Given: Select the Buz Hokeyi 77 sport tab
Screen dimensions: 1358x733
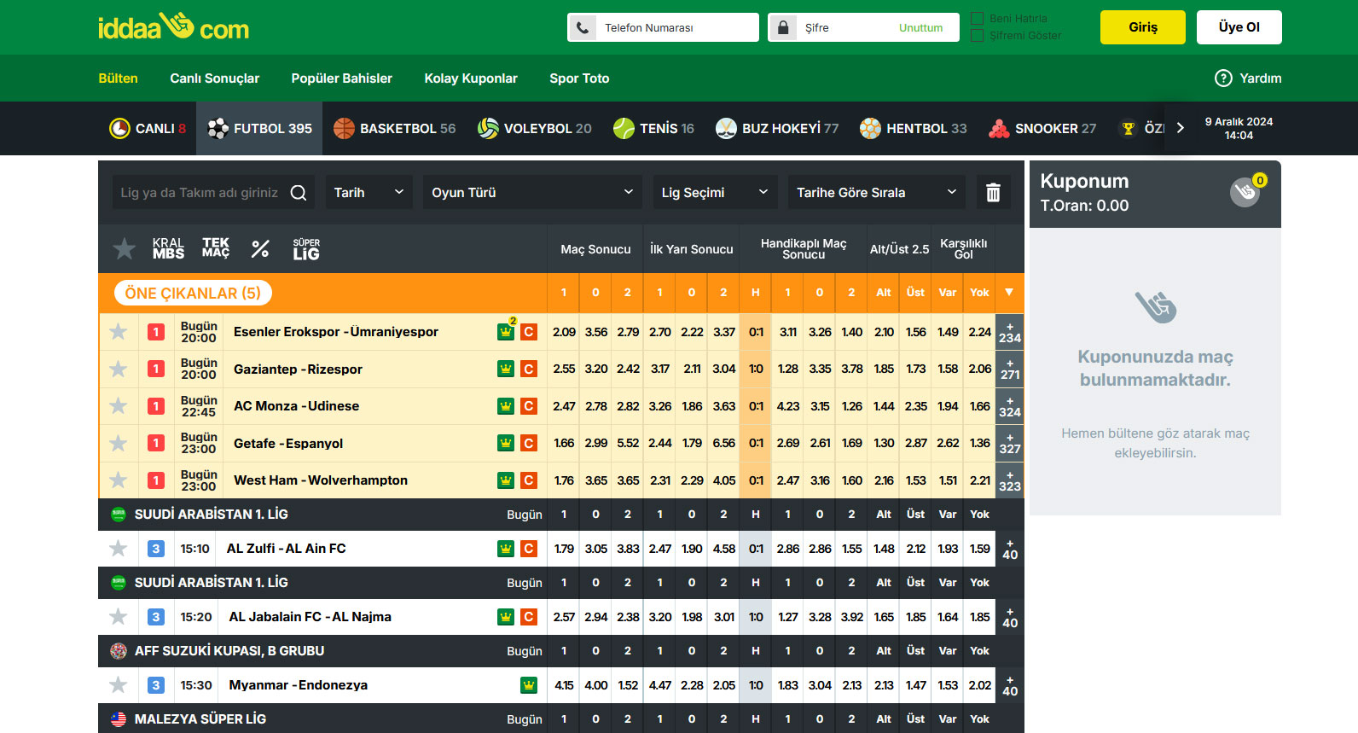Looking at the screenshot, I should coord(777,128).
